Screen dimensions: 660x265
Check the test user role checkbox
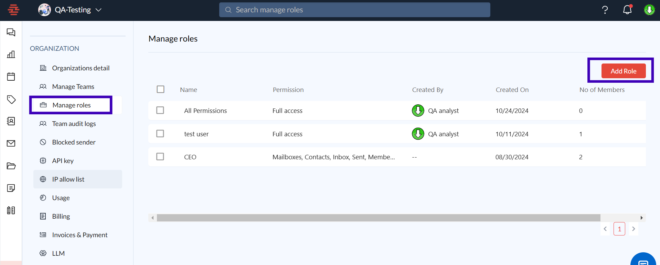click(x=160, y=134)
